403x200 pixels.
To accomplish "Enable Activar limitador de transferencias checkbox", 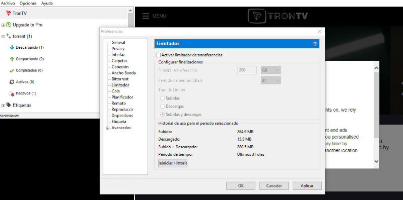I will point(158,55).
